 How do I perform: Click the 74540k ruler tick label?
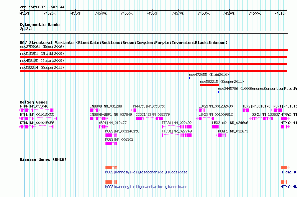click(x=101, y=13)
